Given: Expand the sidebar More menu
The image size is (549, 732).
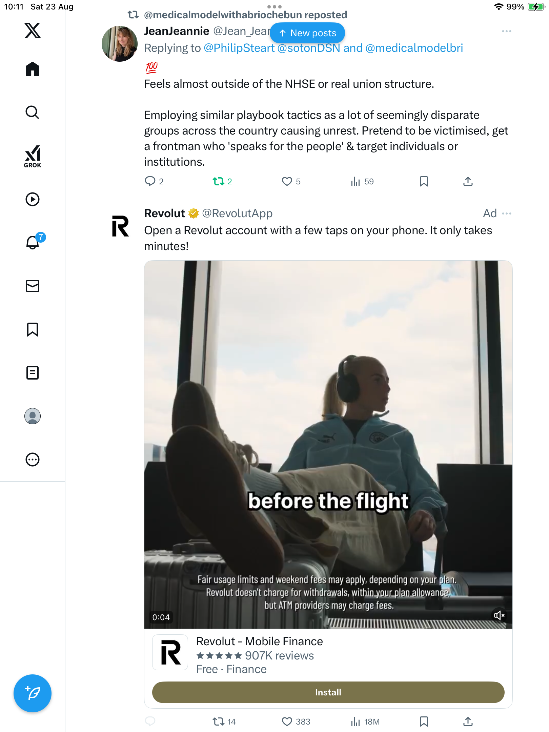Looking at the screenshot, I should [33, 460].
